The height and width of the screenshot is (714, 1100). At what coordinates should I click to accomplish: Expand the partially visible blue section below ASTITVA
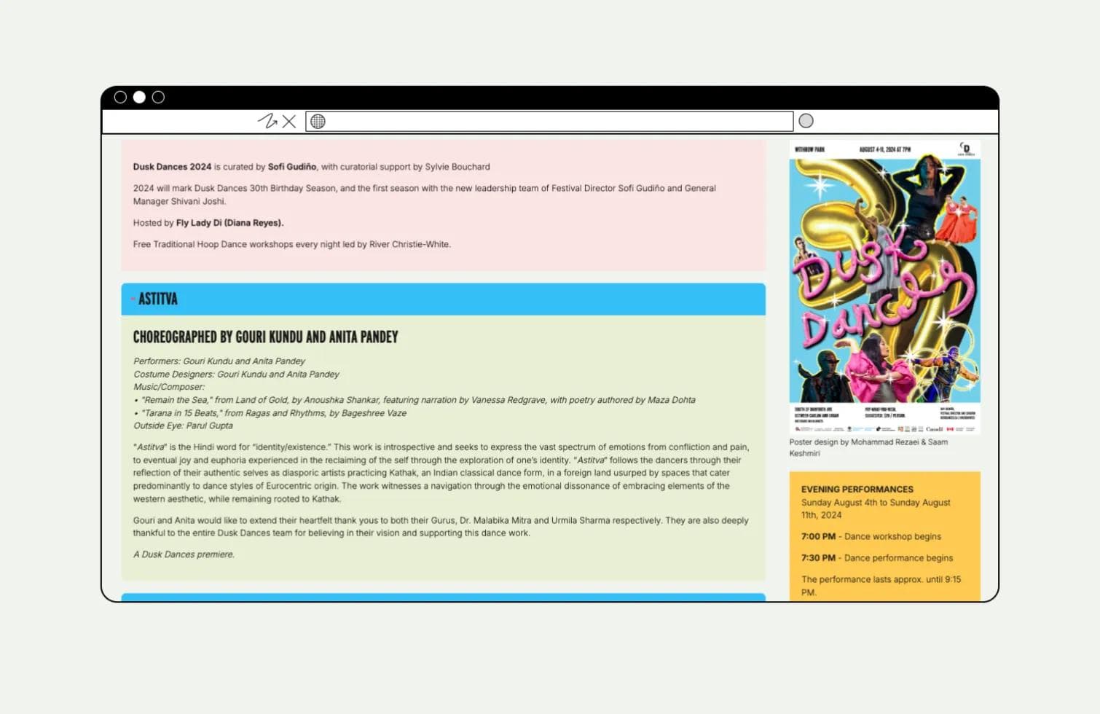pyautogui.click(x=443, y=597)
